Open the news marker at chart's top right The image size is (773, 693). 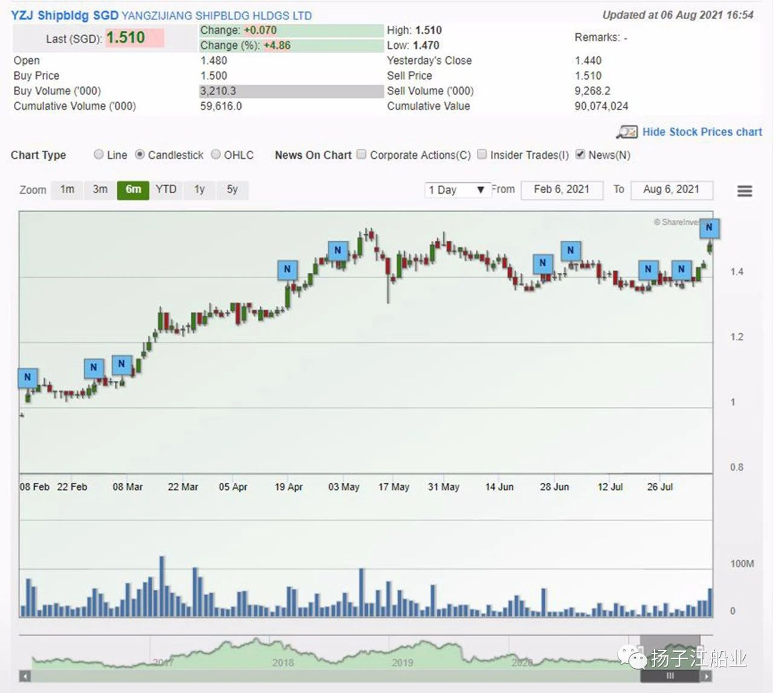point(709,228)
